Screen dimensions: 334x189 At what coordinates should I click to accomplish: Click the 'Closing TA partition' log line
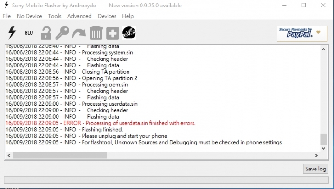click(68, 72)
